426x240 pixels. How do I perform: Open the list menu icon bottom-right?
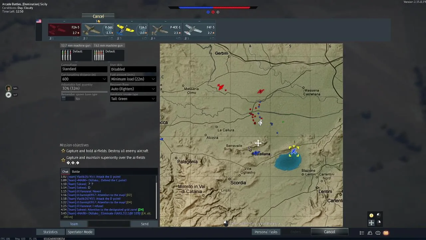click(x=362, y=233)
